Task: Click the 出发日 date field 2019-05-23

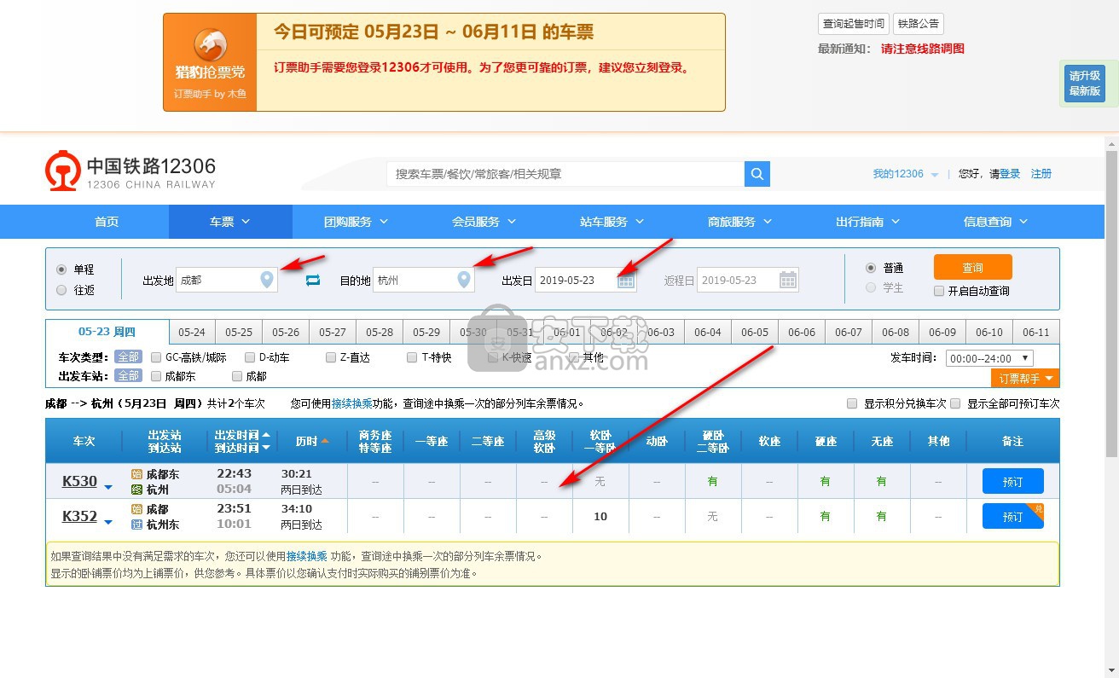Action: point(586,280)
